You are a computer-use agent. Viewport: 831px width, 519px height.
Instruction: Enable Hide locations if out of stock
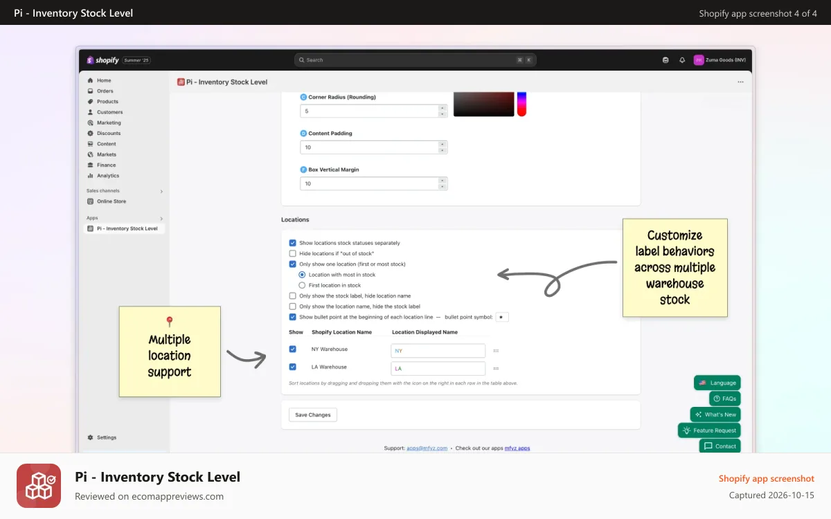(x=292, y=253)
